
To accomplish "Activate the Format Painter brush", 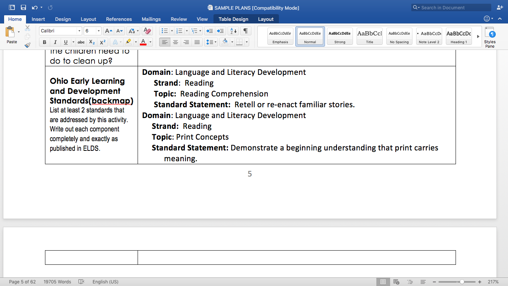I will coord(28,45).
